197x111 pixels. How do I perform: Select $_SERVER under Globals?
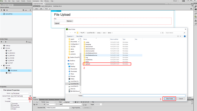(11, 56)
